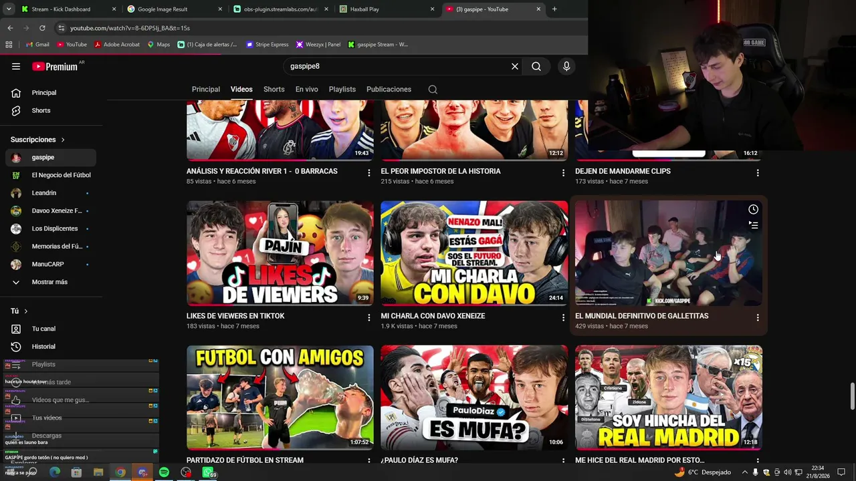Open a new browser tab

click(x=554, y=9)
